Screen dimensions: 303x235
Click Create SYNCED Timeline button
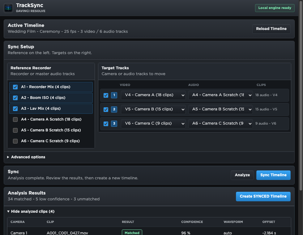click(263, 196)
